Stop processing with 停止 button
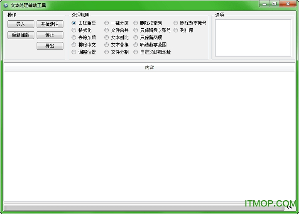 coord(50,35)
